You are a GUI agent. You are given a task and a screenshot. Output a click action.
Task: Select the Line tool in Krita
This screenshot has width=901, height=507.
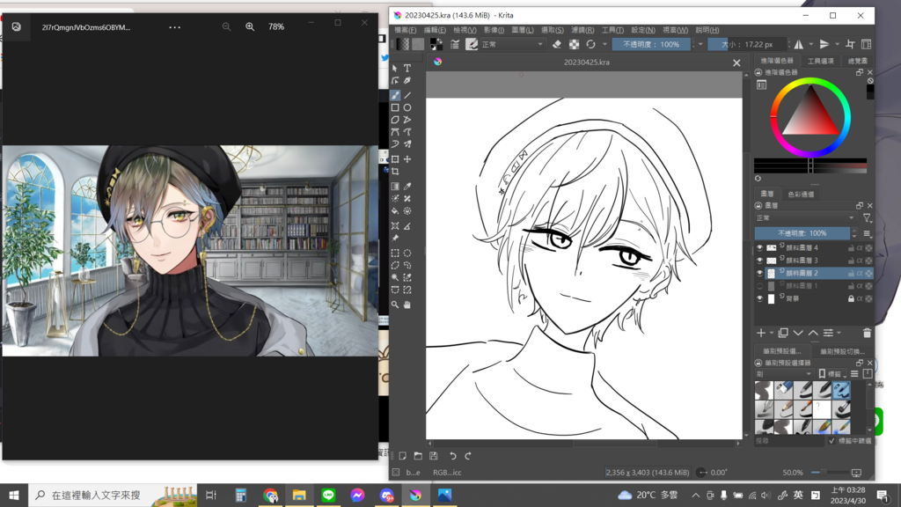pos(407,95)
